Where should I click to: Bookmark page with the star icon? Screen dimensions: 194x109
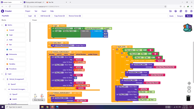pyautogui.click(x=165, y=6)
